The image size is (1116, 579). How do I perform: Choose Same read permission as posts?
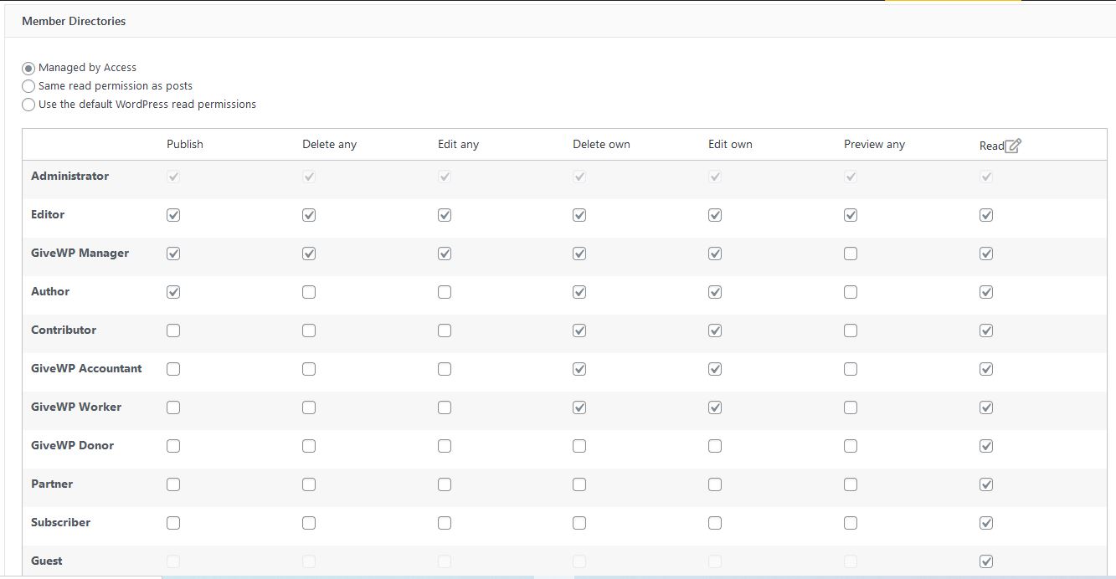pyautogui.click(x=28, y=86)
